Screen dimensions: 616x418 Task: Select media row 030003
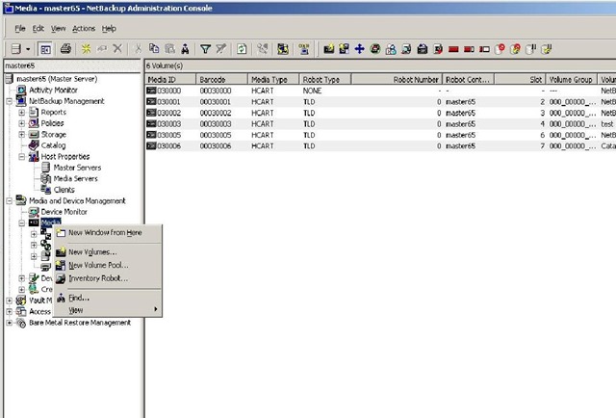(380, 124)
